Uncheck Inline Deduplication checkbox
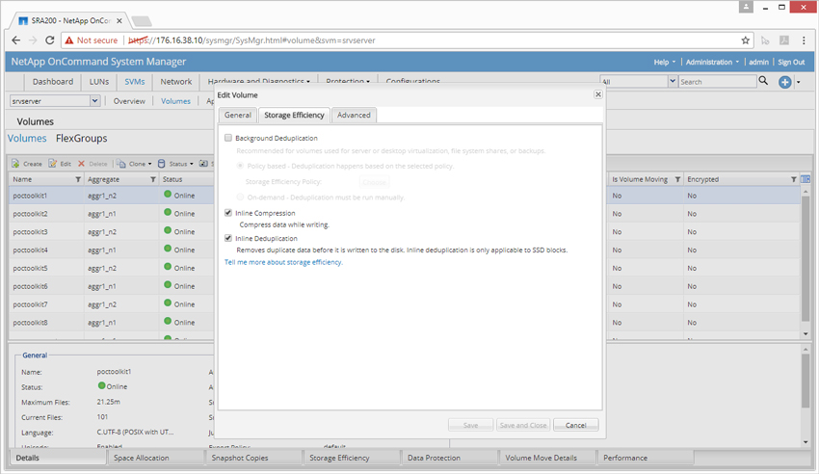The height and width of the screenshot is (474, 819). pos(228,238)
